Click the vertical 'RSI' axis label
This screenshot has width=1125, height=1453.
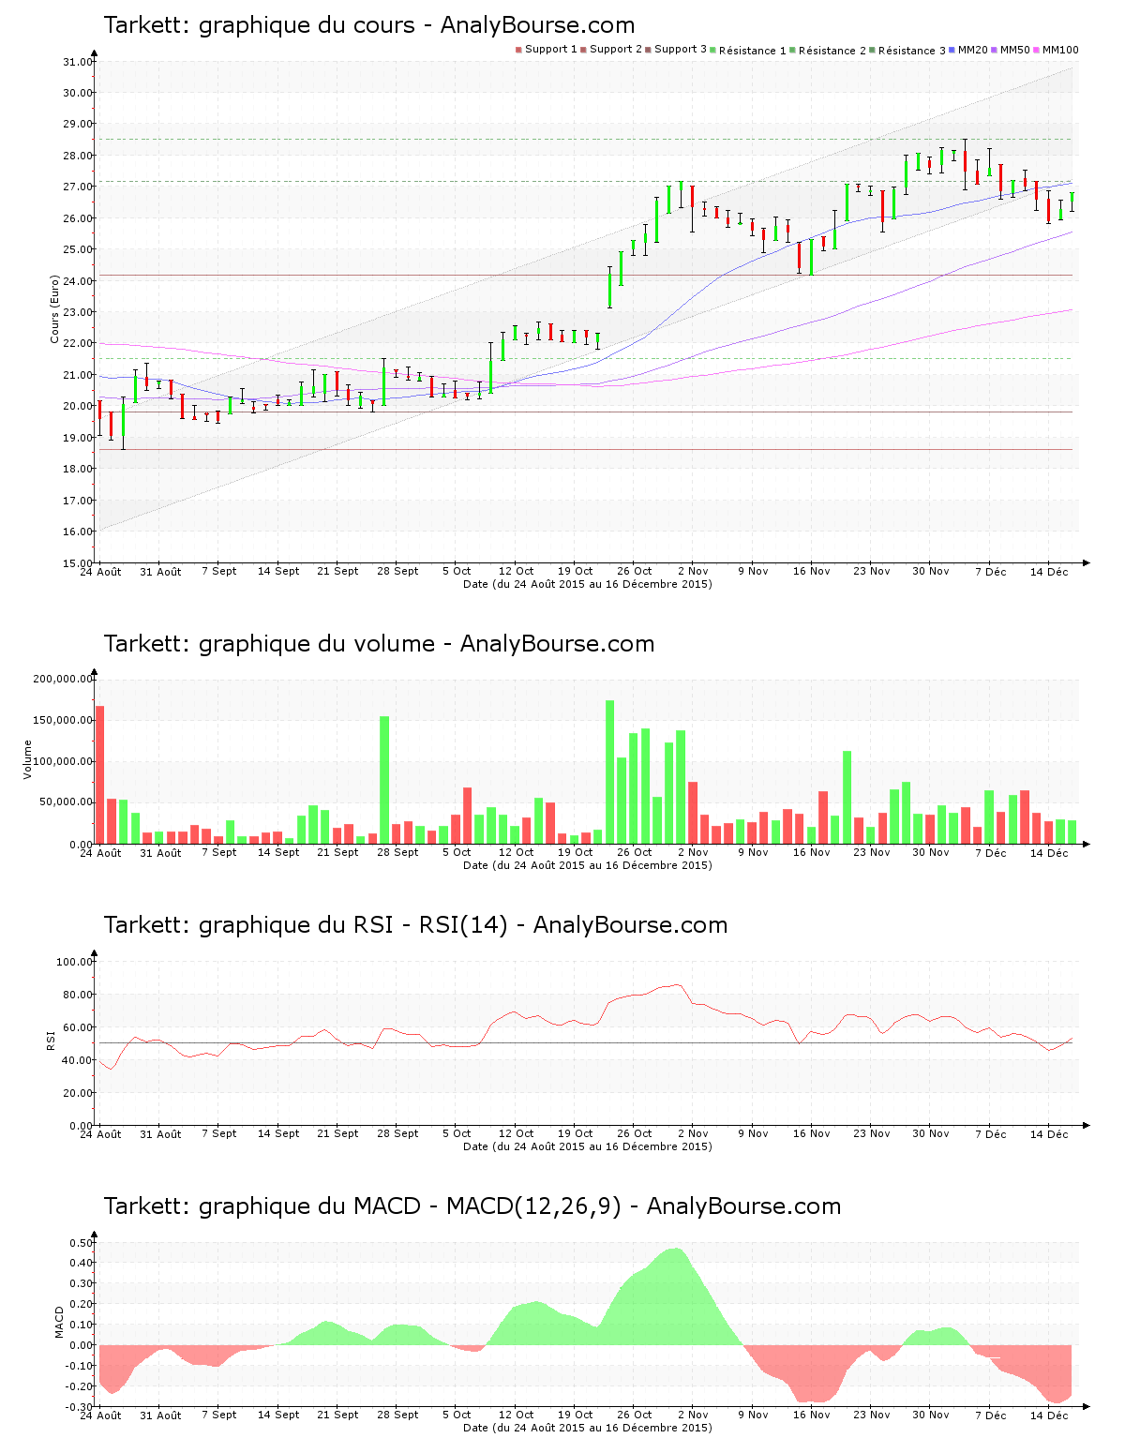(51, 1040)
